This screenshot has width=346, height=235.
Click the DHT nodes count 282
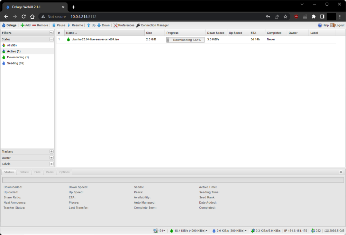(x=316, y=231)
